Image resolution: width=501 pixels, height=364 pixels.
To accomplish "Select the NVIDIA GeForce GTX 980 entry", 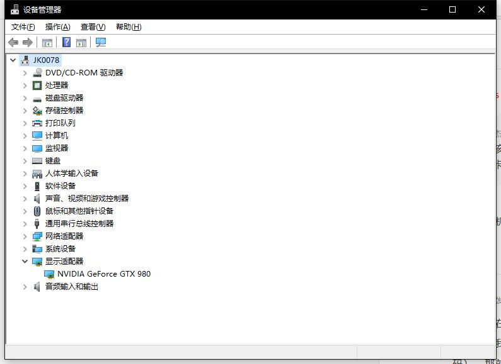I will [x=104, y=274].
